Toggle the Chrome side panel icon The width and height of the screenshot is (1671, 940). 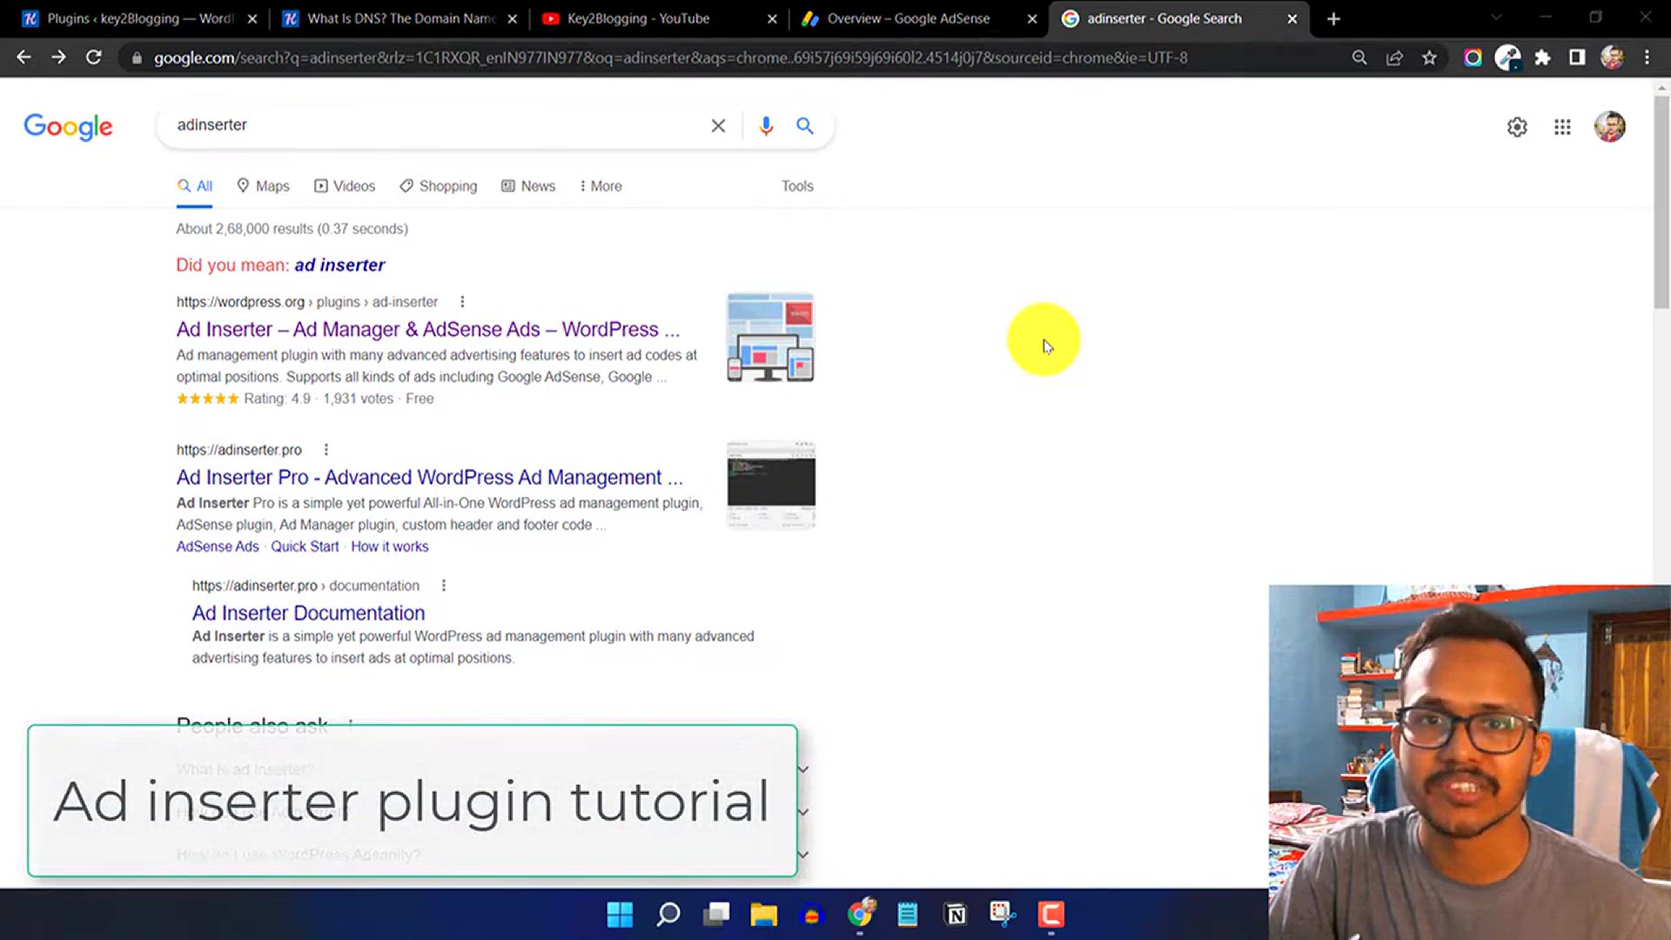coord(1577,57)
